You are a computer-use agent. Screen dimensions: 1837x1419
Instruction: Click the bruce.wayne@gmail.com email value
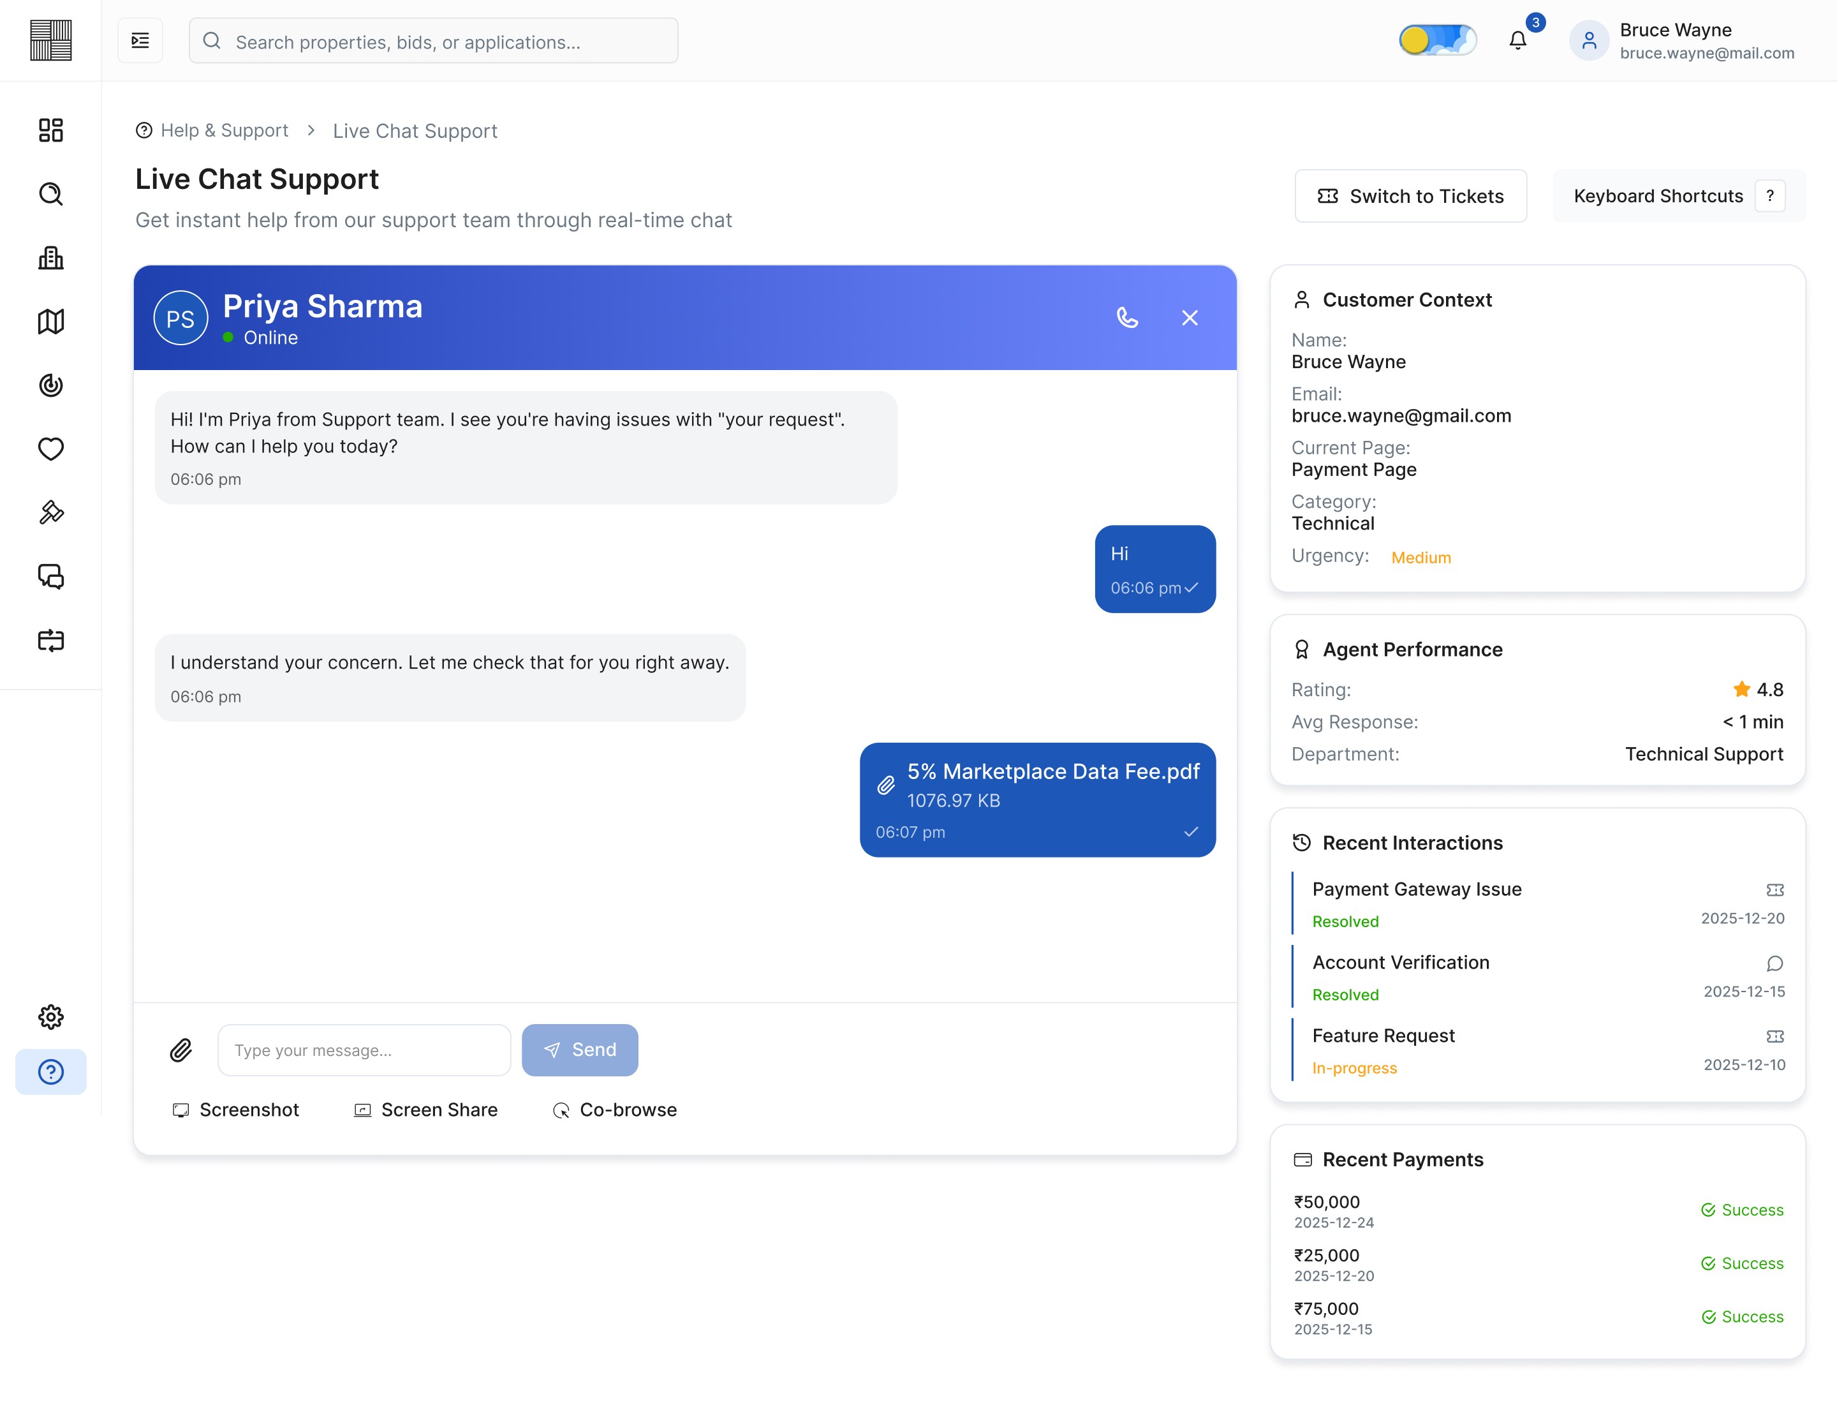[1401, 415]
